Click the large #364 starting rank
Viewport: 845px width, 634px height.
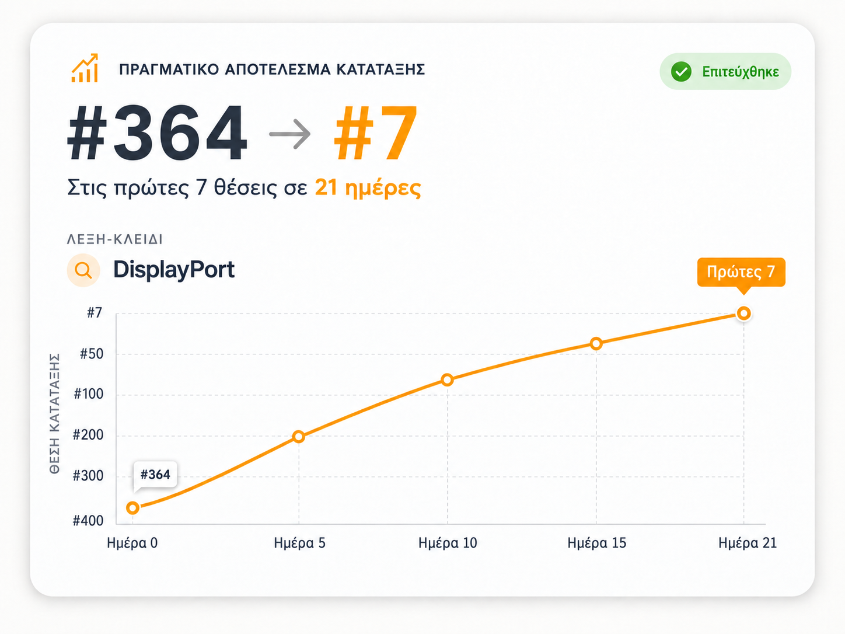(157, 134)
